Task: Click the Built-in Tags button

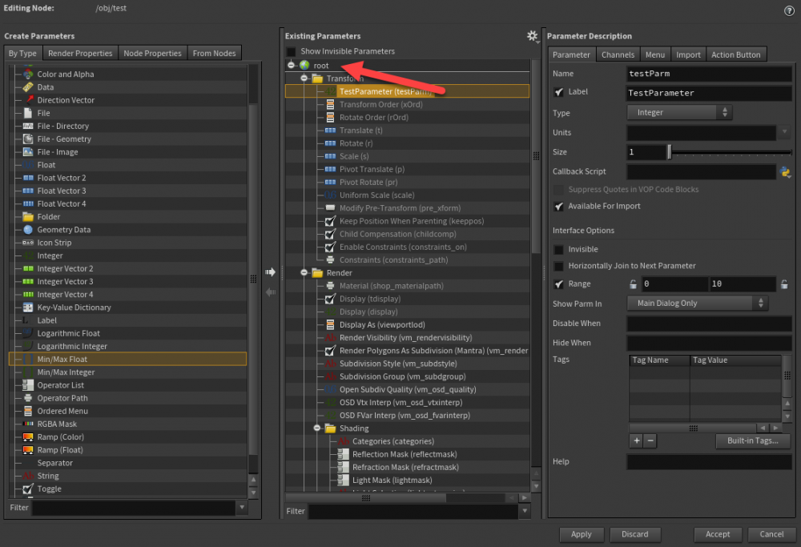Action: [753, 441]
